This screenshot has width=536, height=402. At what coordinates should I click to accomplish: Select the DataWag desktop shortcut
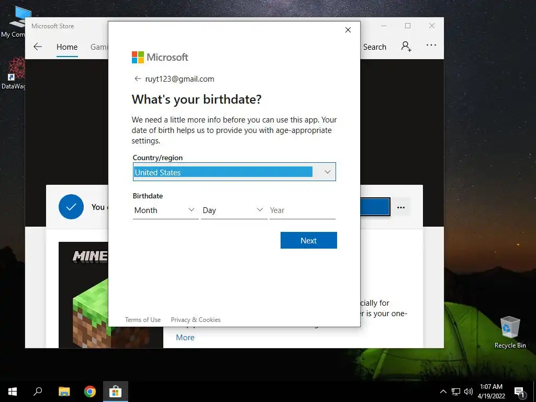[x=13, y=73]
